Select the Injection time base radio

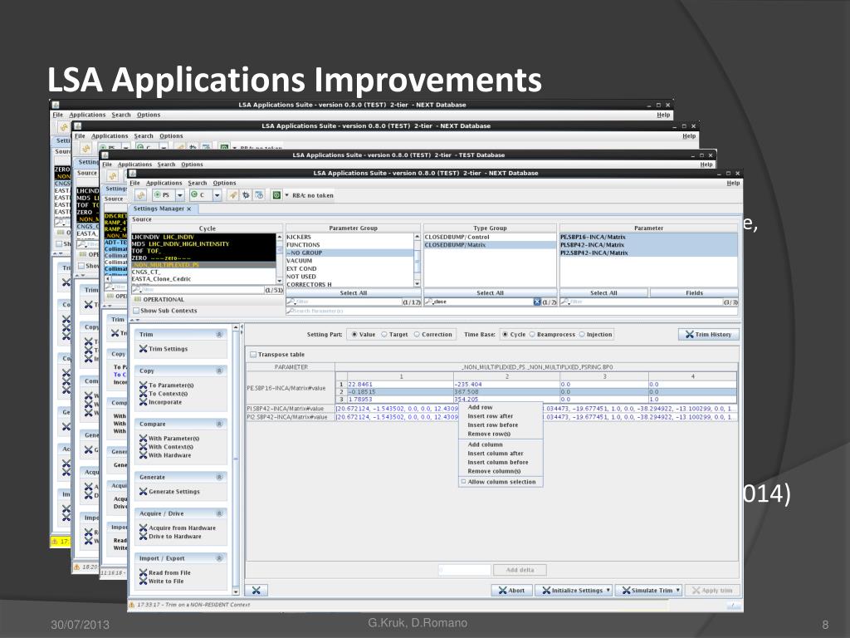[x=582, y=335]
